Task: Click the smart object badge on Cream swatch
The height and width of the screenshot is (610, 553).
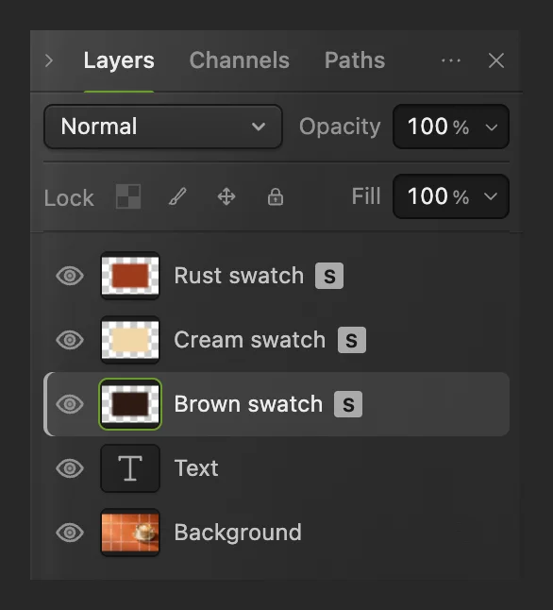Action: pyautogui.click(x=352, y=340)
